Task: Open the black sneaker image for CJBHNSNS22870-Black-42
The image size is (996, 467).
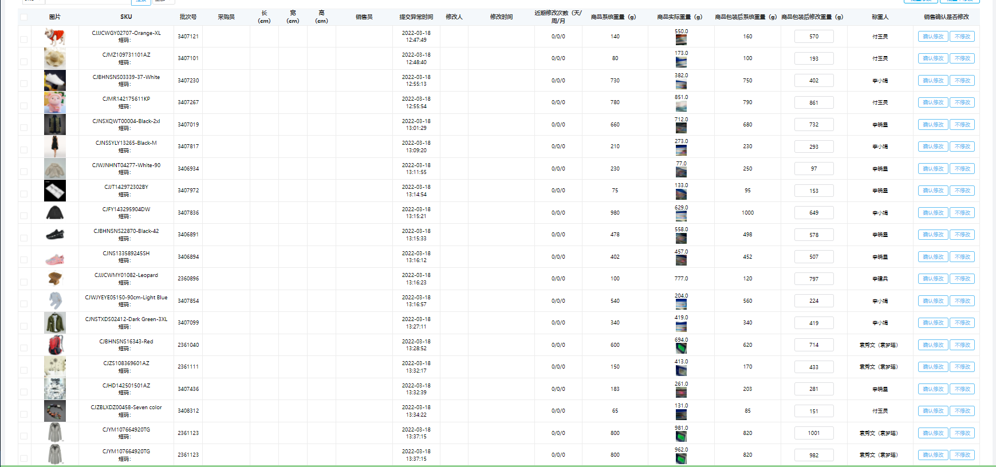Action: [55, 235]
